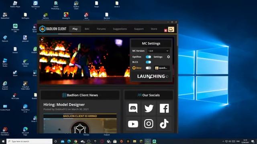257x144 pixels.
Task: Open SUPERAntiSpyware Free Edition shortcut
Action: tap(5, 131)
